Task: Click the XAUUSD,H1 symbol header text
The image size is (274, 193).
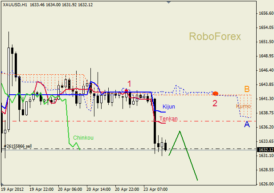Action: tap(15, 5)
